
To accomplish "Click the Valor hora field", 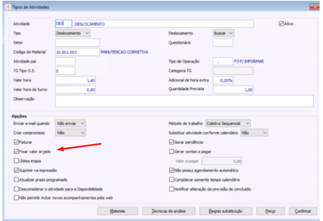I will click(76, 80).
